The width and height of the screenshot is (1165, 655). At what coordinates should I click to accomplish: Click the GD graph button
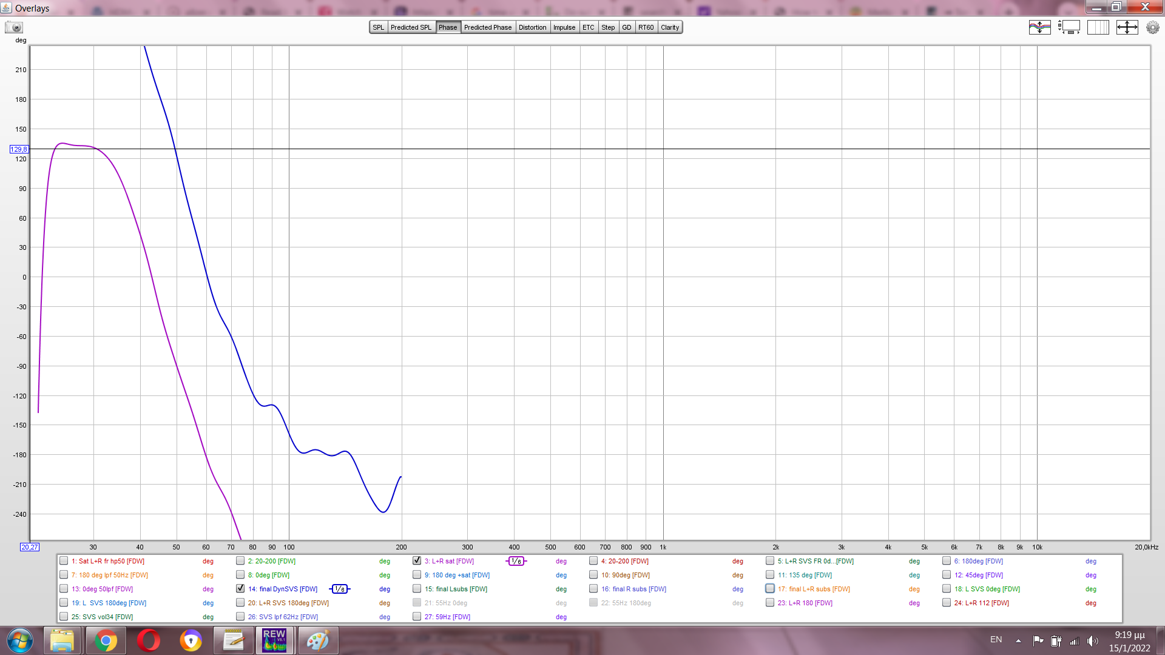tap(626, 27)
